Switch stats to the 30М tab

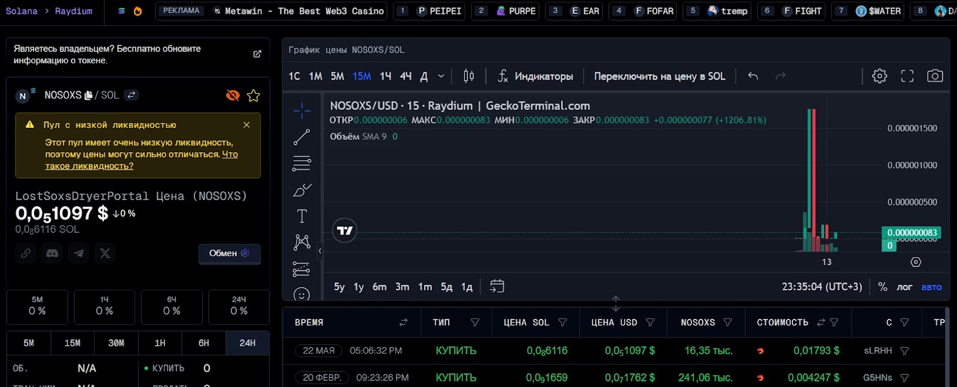pos(116,343)
